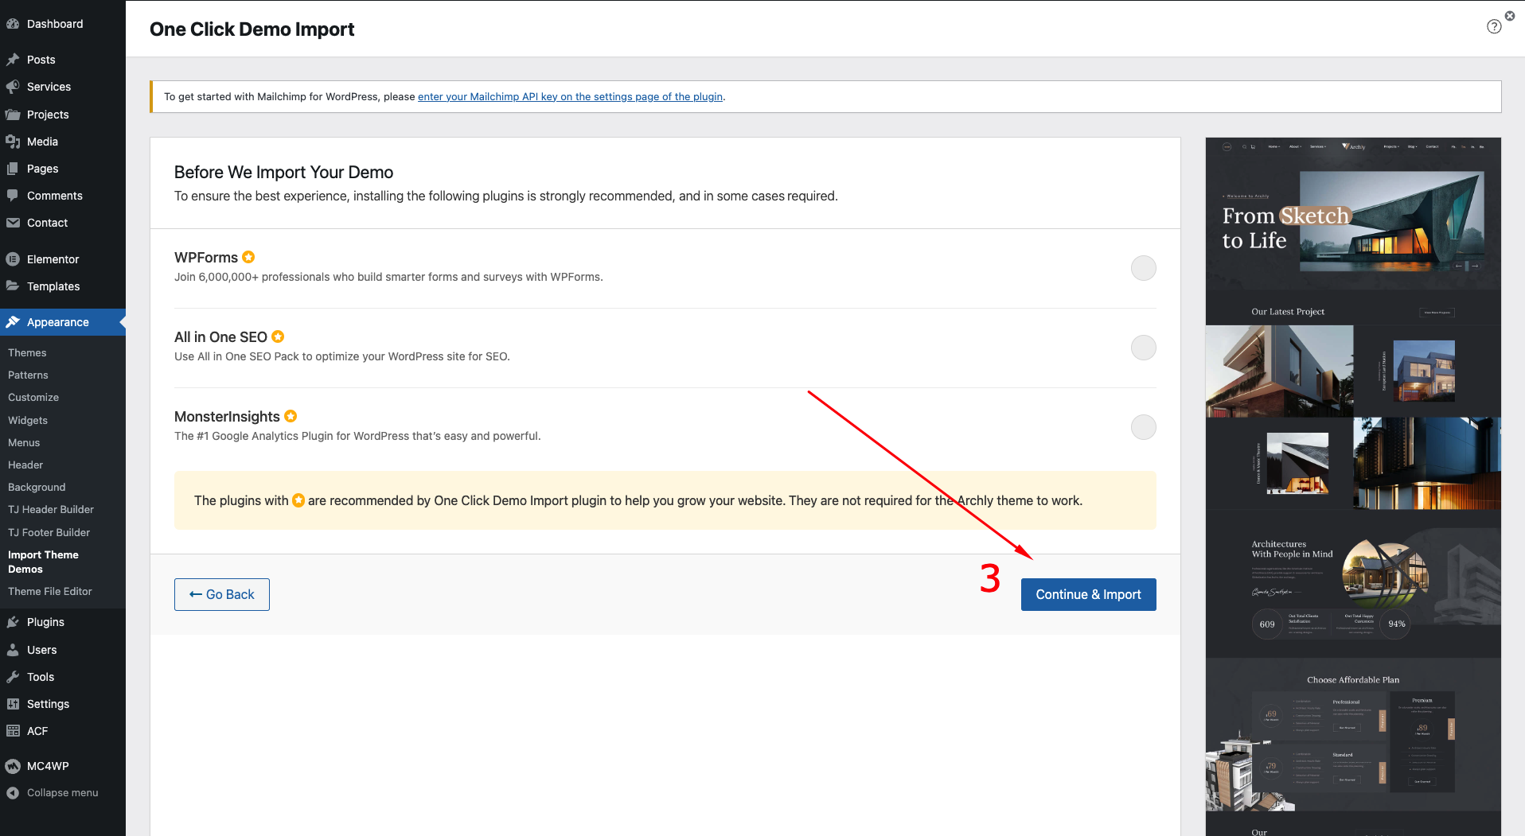1525x836 pixels.
Task: Click the Archly demo preview thumbnail
Action: (1353, 486)
